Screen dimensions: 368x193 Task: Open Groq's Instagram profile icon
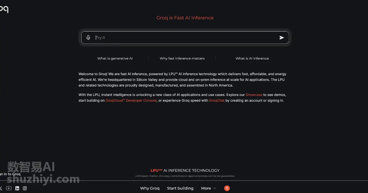[x=25, y=188]
